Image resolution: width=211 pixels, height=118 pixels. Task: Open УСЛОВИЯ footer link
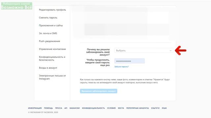click(111, 108)
